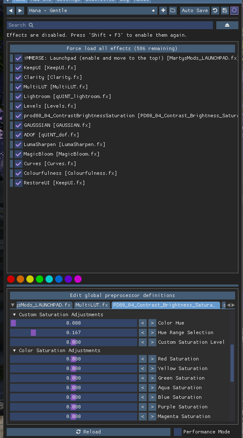
Task: Increase Custom Saturation Level with >
Action: (x=152, y=342)
